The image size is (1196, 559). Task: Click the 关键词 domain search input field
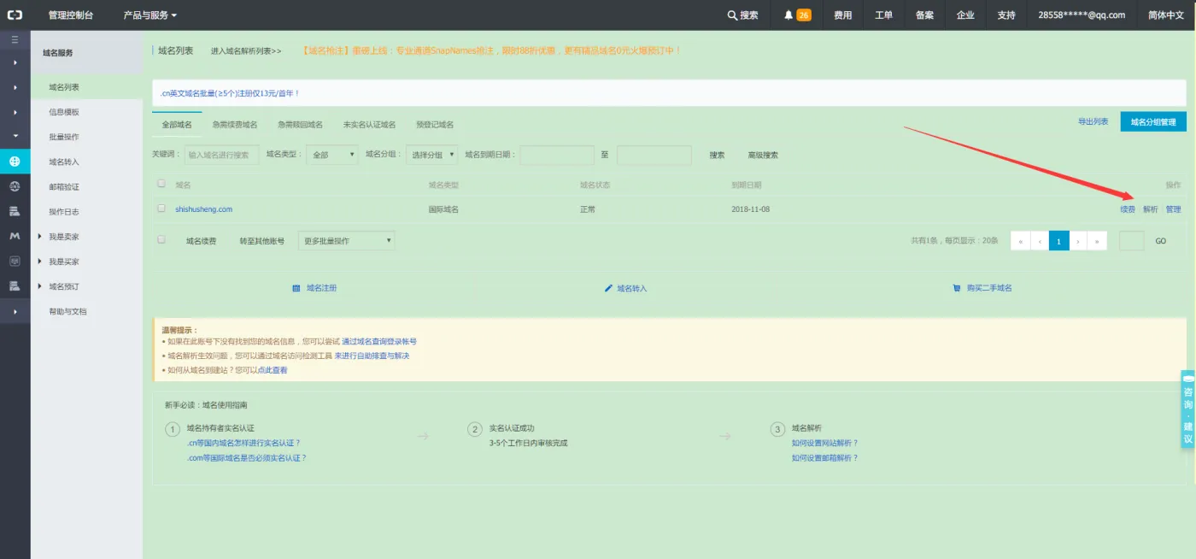(x=222, y=155)
